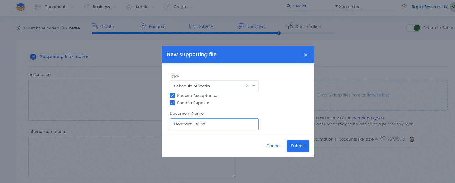455x183 pixels.
Task: Go to the Narrative step tab
Action: (x=255, y=26)
